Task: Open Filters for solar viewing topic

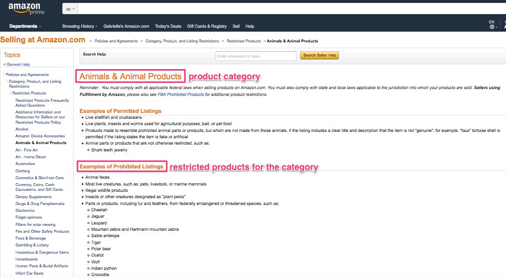Action: tap(36, 224)
